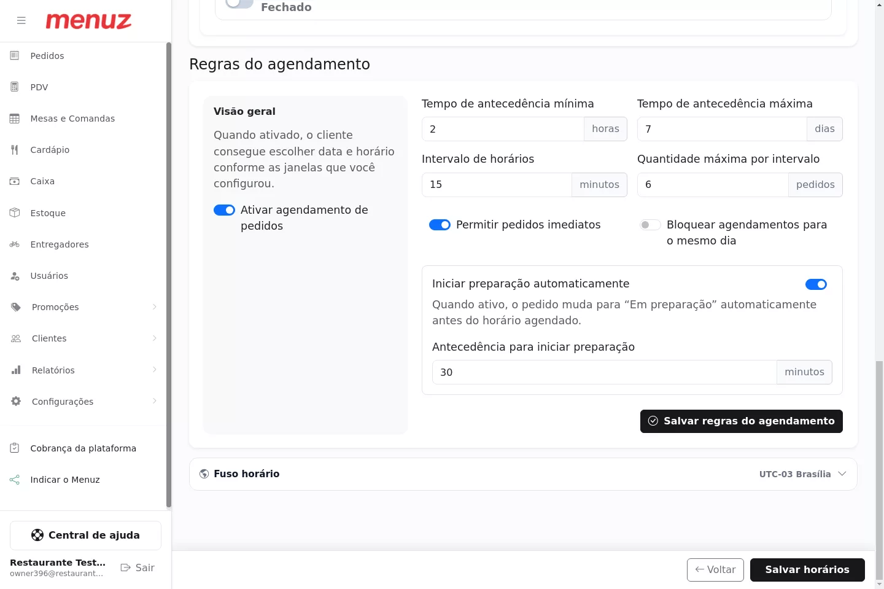The width and height of the screenshot is (884, 589).
Task: Toggle Permitir pedidos imediatos switch
Action: 440,225
